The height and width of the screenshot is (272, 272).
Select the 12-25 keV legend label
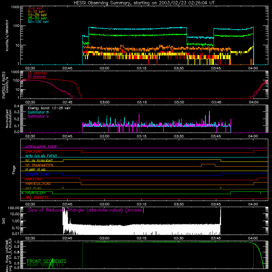click(x=37, y=15)
